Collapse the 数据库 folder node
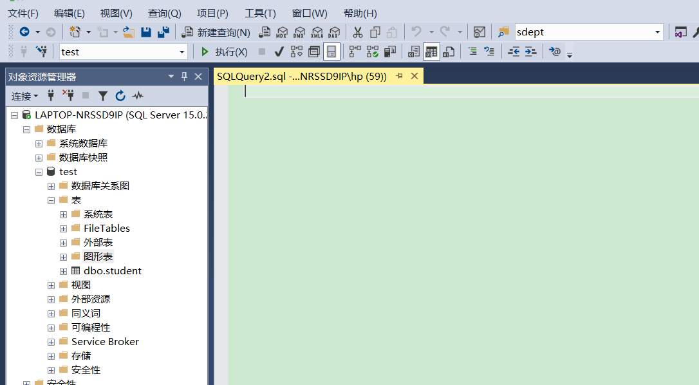This screenshot has width=699, height=385. coord(27,130)
